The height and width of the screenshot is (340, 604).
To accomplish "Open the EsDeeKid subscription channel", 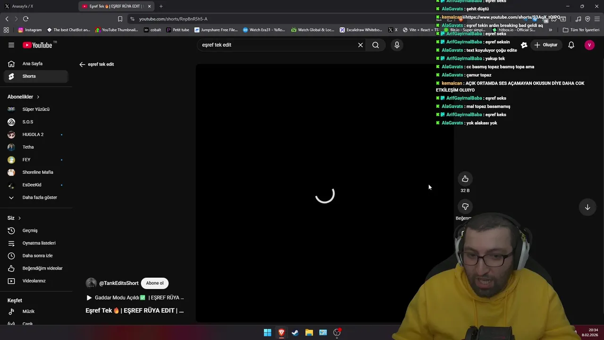I will [x=35, y=185].
